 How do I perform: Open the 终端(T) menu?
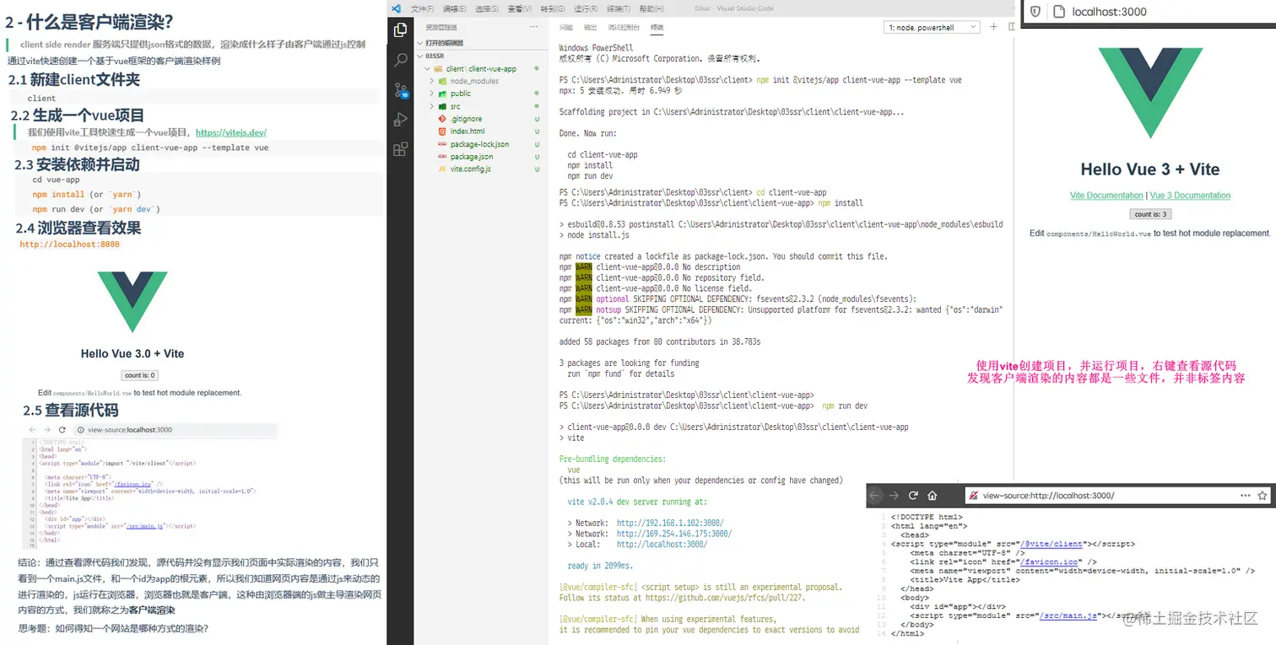[619, 8]
